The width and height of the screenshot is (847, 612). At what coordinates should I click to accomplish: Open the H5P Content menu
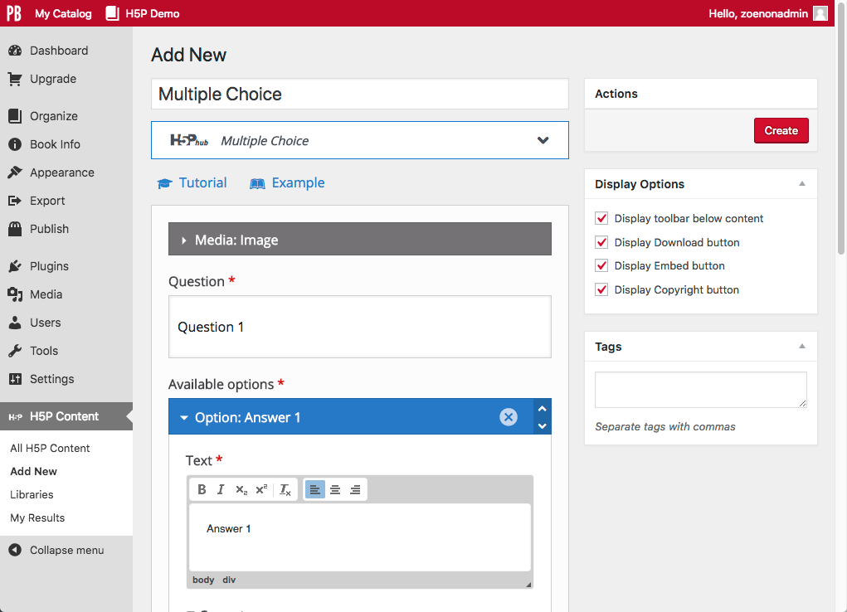tap(66, 416)
